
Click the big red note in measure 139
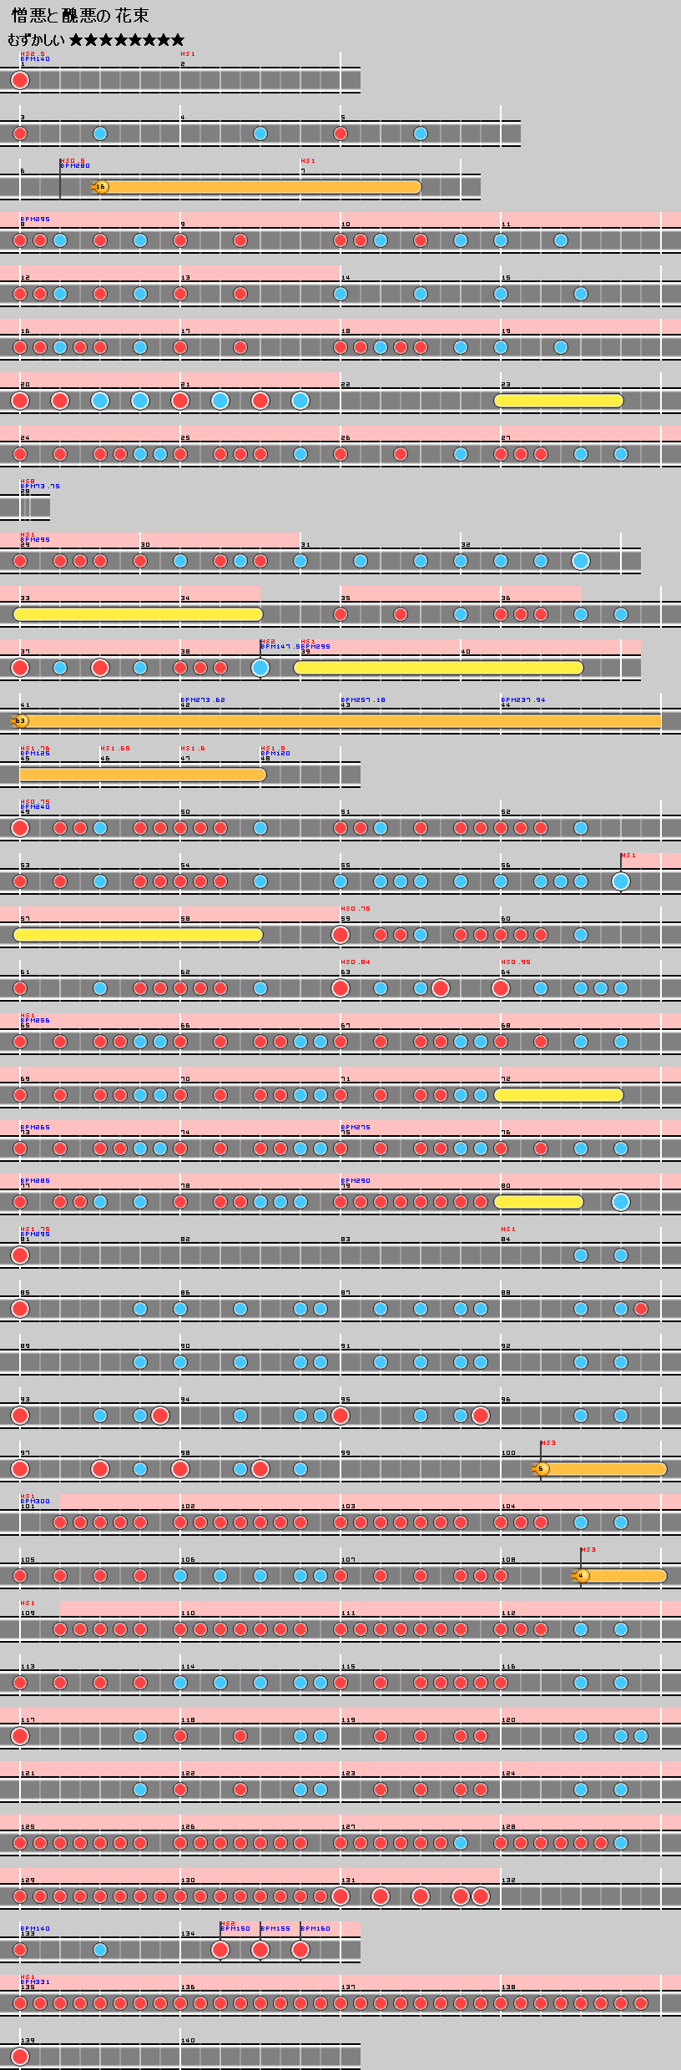(20, 2057)
